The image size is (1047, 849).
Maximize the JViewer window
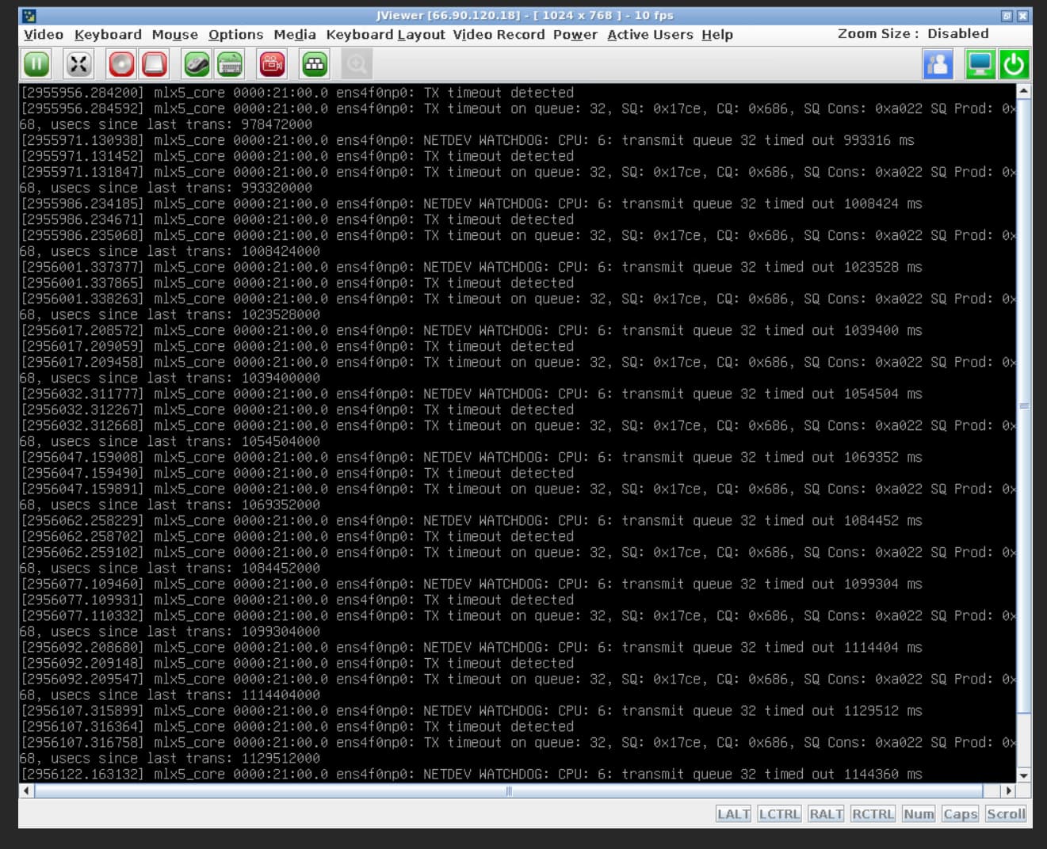(1007, 16)
